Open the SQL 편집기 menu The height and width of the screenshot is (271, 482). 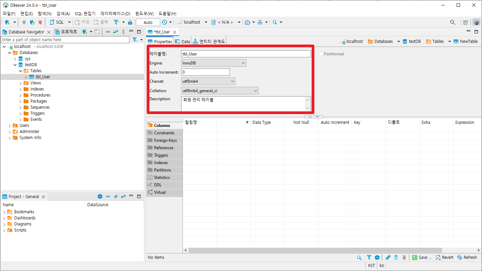tap(85, 14)
